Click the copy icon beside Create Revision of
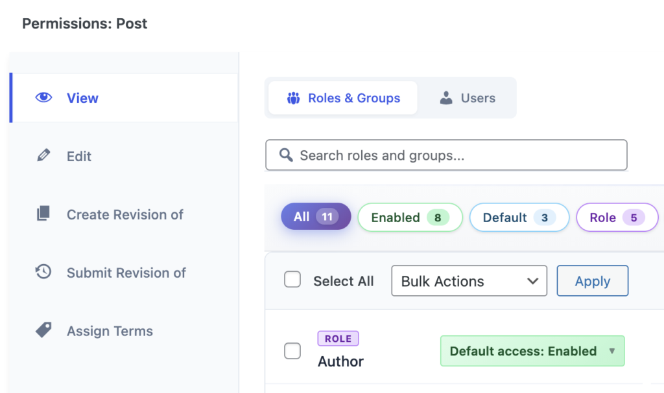Image resolution: width=664 pixels, height=393 pixels. click(x=43, y=214)
